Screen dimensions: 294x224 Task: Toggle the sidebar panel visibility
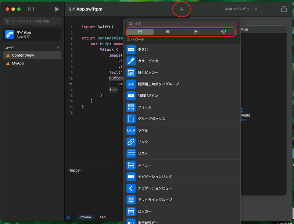click(31, 9)
